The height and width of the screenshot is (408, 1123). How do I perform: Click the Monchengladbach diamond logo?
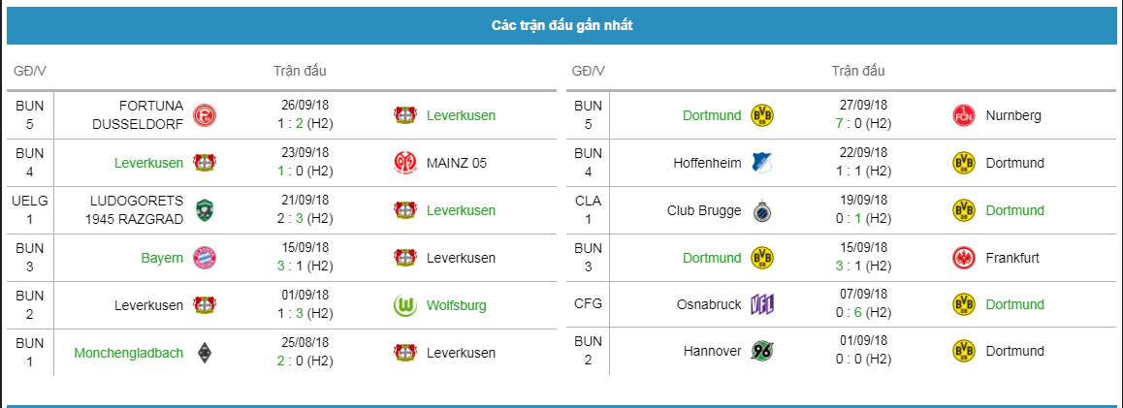(204, 353)
